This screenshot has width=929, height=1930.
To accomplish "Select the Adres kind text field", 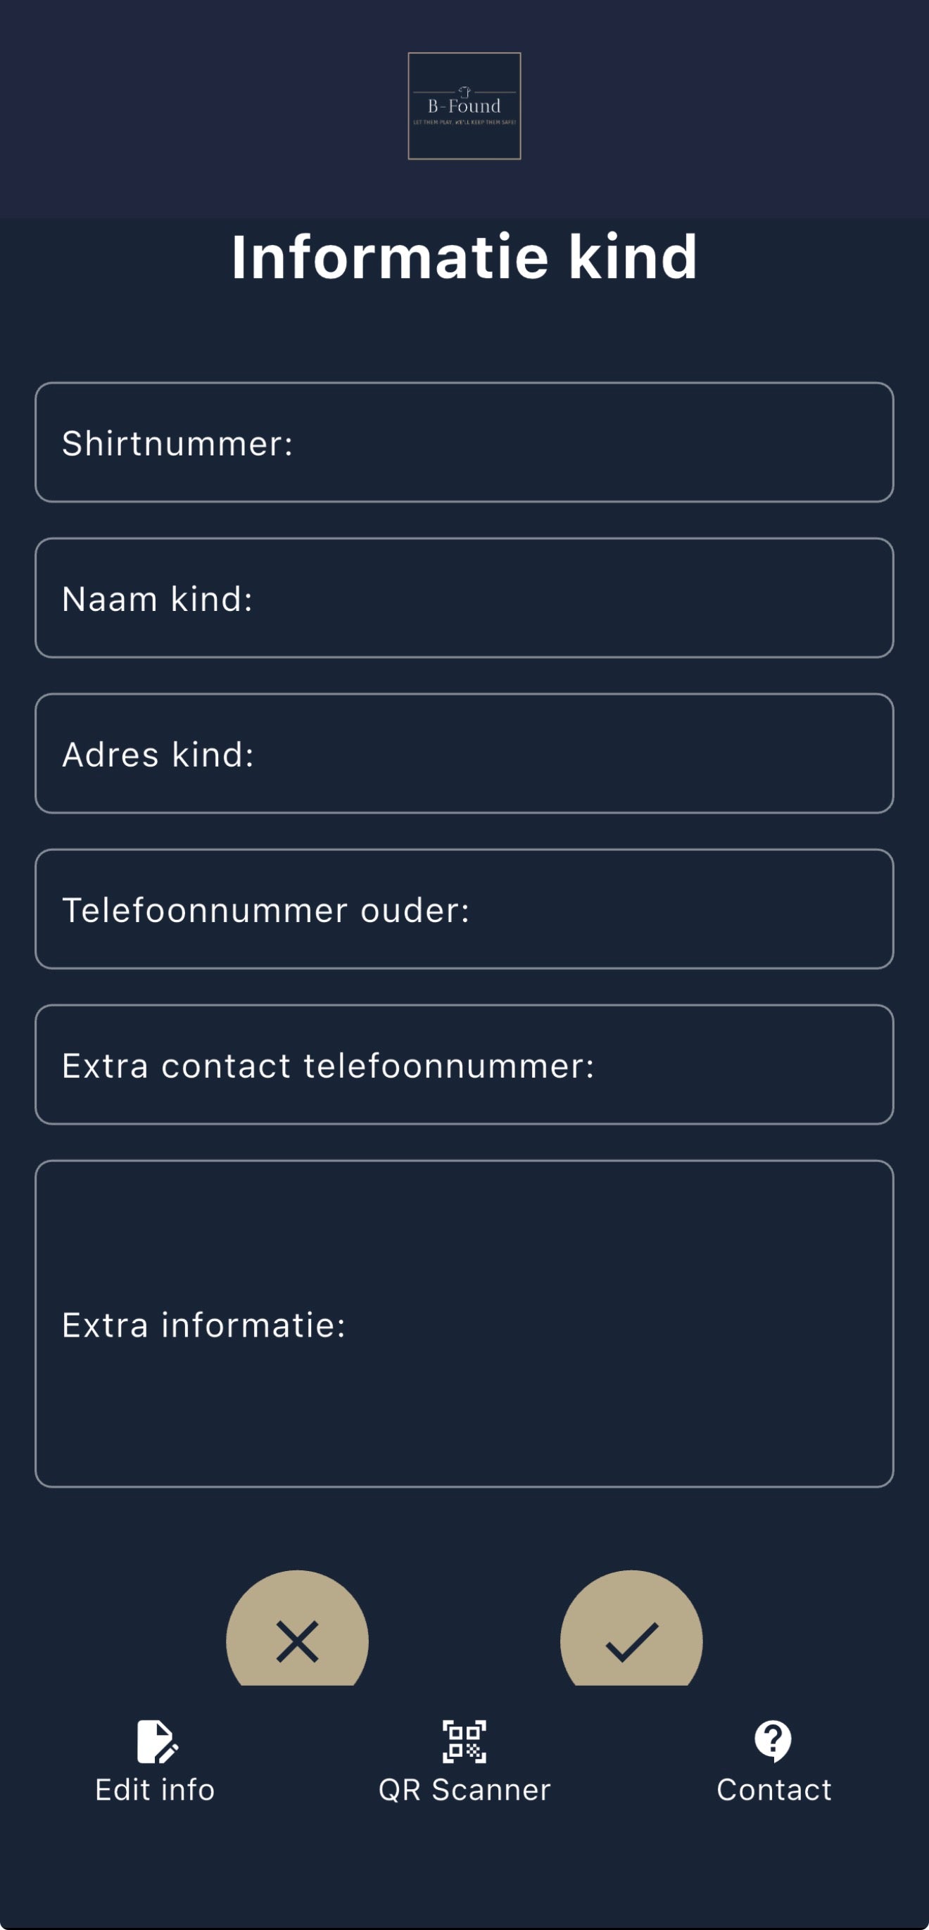I will 464,753.
